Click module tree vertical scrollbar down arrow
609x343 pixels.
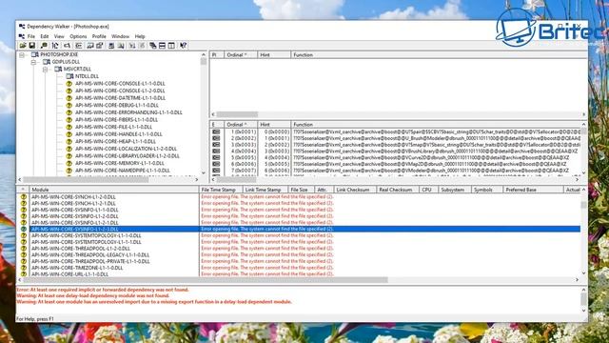click(204, 173)
